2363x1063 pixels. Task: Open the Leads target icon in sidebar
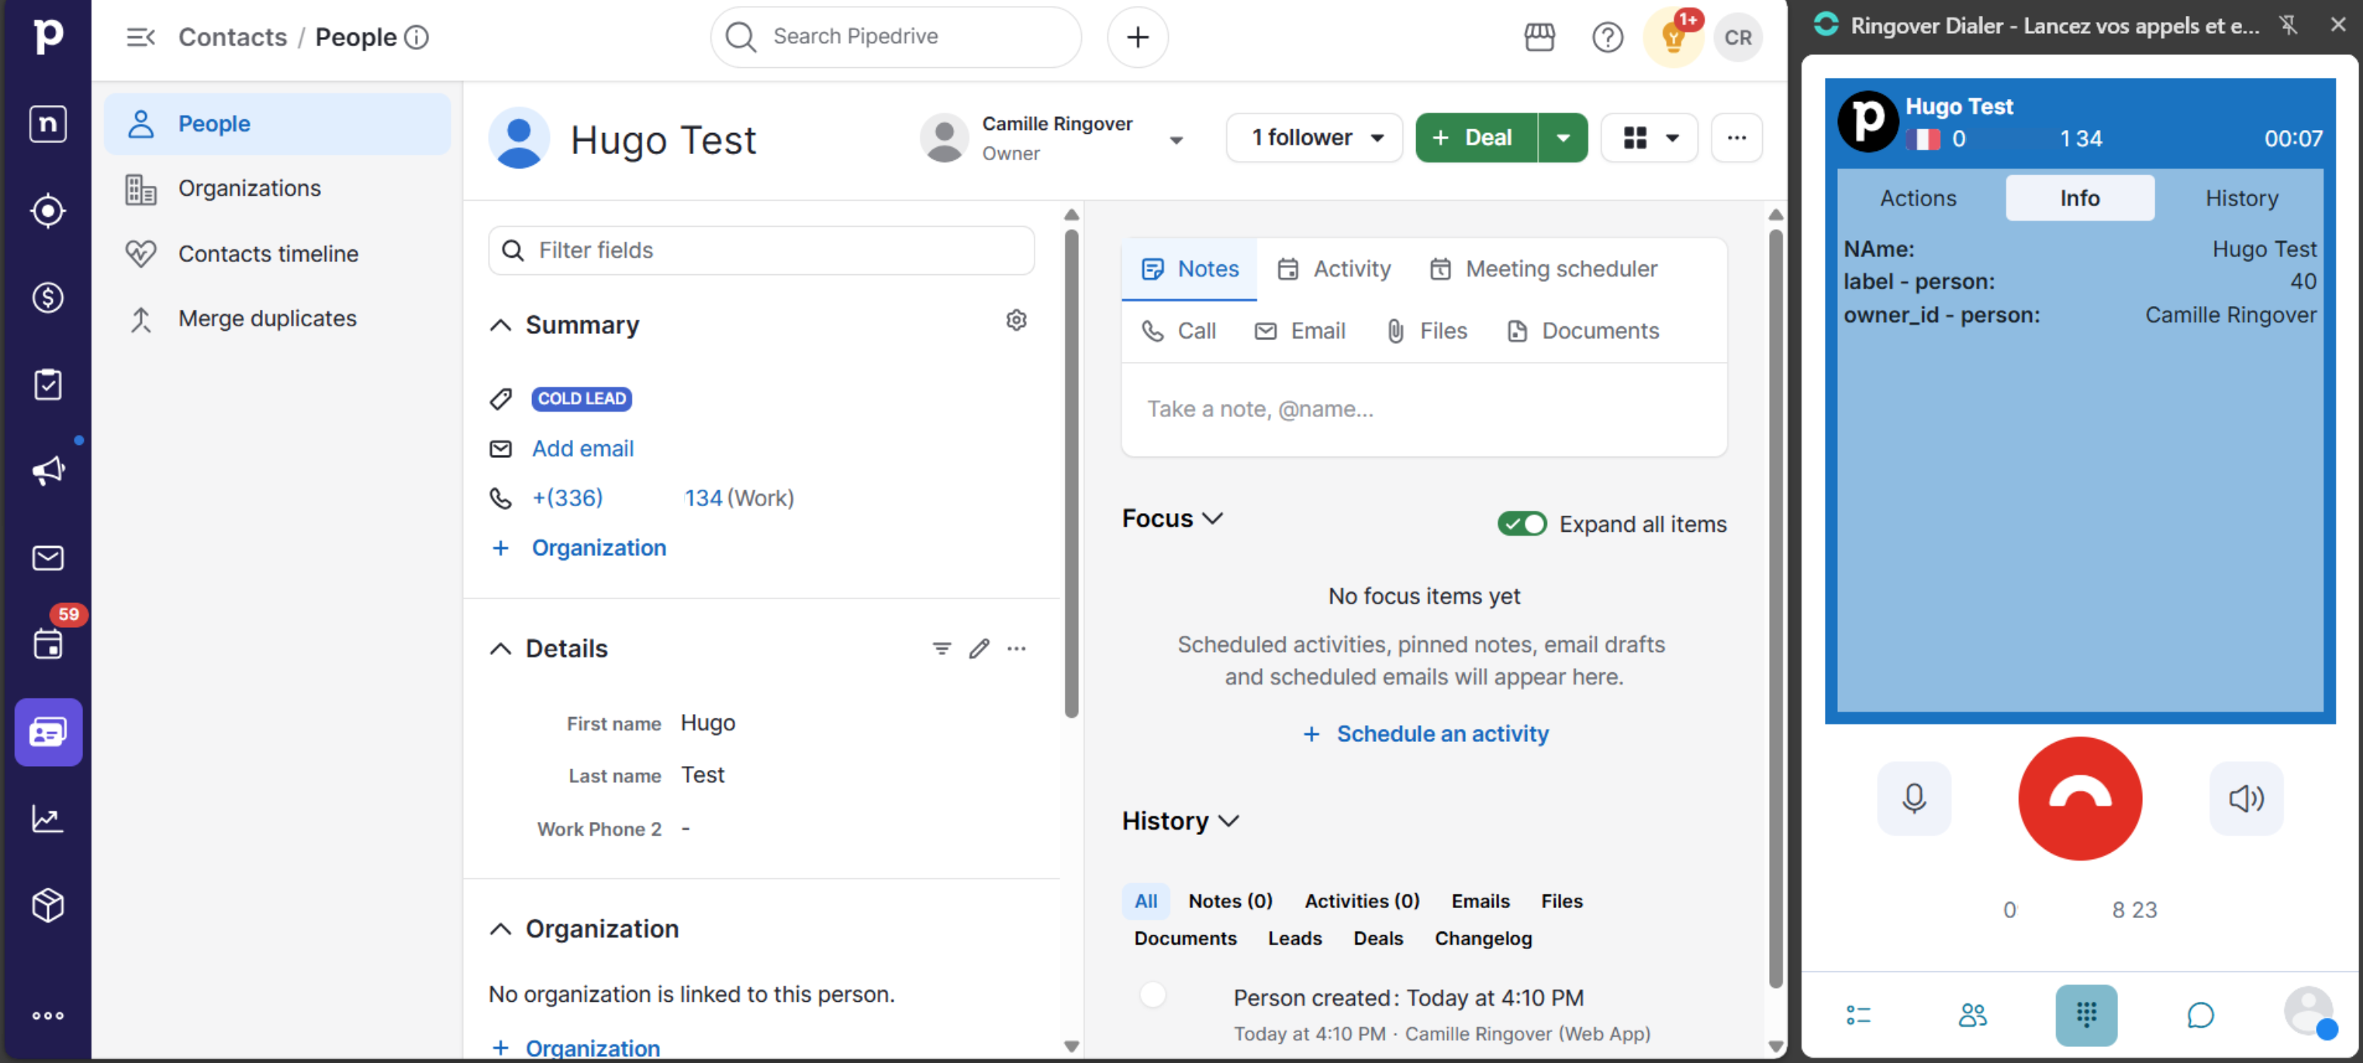tap(48, 211)
